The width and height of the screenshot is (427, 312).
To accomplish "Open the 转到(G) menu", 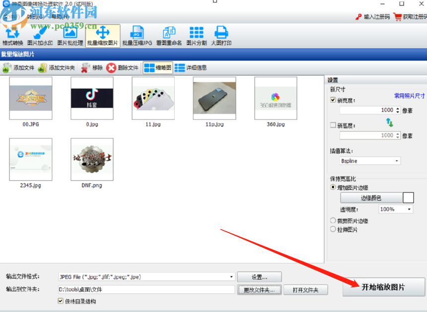I will (x=35, y=17).
